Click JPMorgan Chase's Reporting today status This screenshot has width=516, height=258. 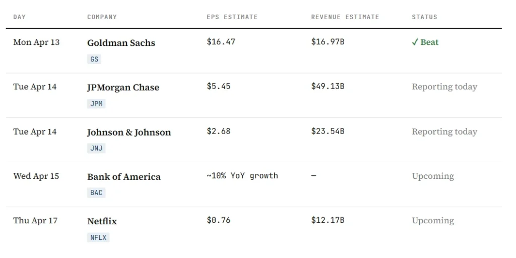tap(444, 87)
